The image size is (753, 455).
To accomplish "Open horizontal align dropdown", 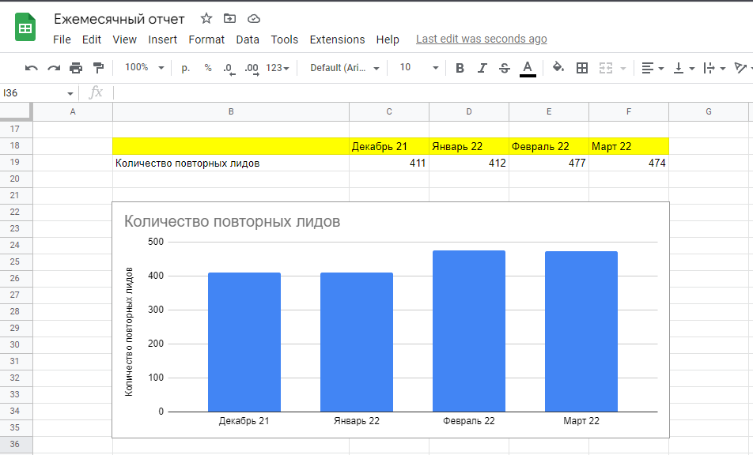I will pyautogui.click(x=653, y=68).
